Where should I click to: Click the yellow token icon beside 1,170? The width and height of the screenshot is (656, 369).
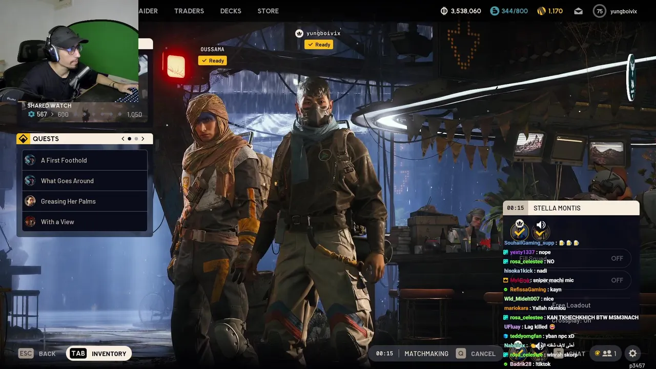541,11
